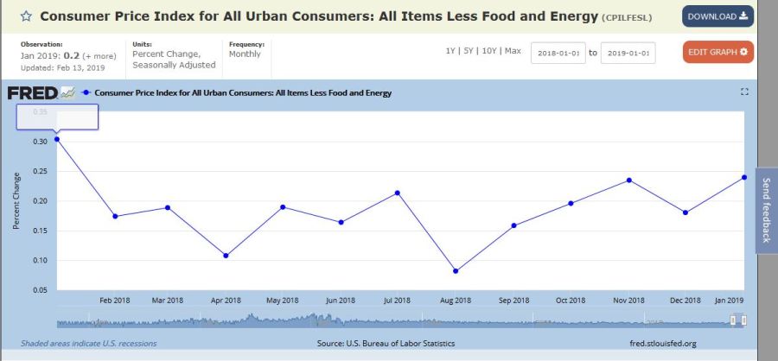Open the Send feedback side tab
The height and width of the screenshot is (361, 778).
(x=766, y=211)
